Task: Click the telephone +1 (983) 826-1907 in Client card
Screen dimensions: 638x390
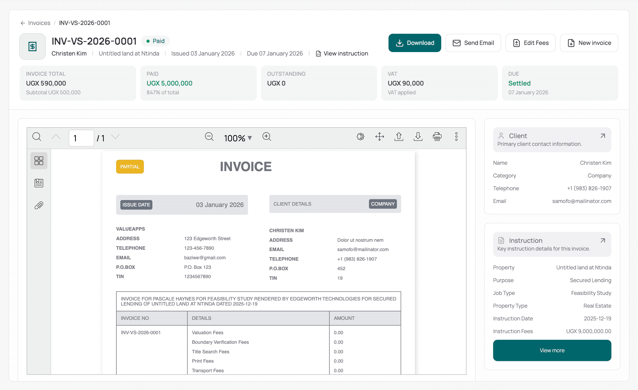Action: 589,188
